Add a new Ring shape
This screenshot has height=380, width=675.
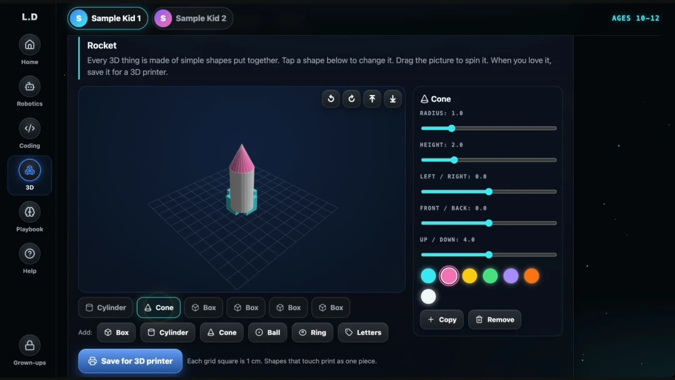pos(312,332)
